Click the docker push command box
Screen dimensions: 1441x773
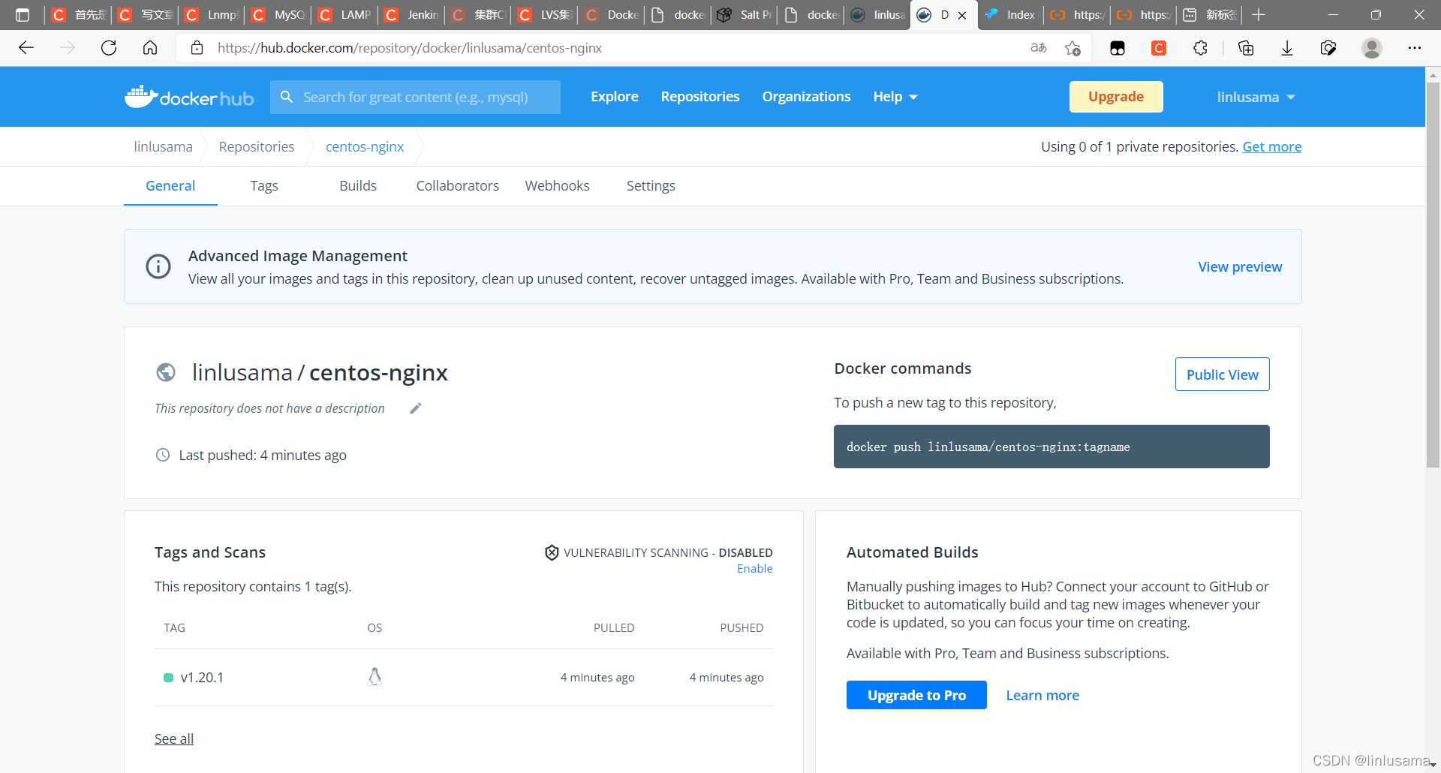[x=1051, y=447]
